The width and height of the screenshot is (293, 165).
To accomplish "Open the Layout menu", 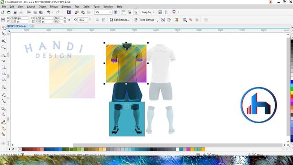I will pyautogui.click(x=31, y=7).
